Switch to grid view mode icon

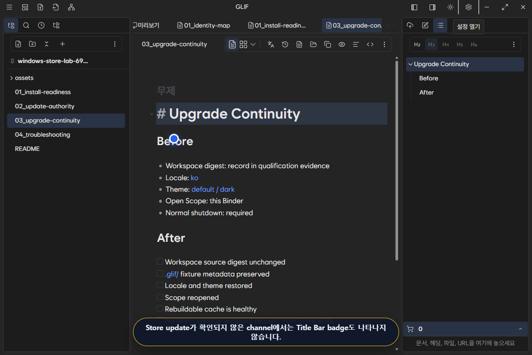pos(243,44)
